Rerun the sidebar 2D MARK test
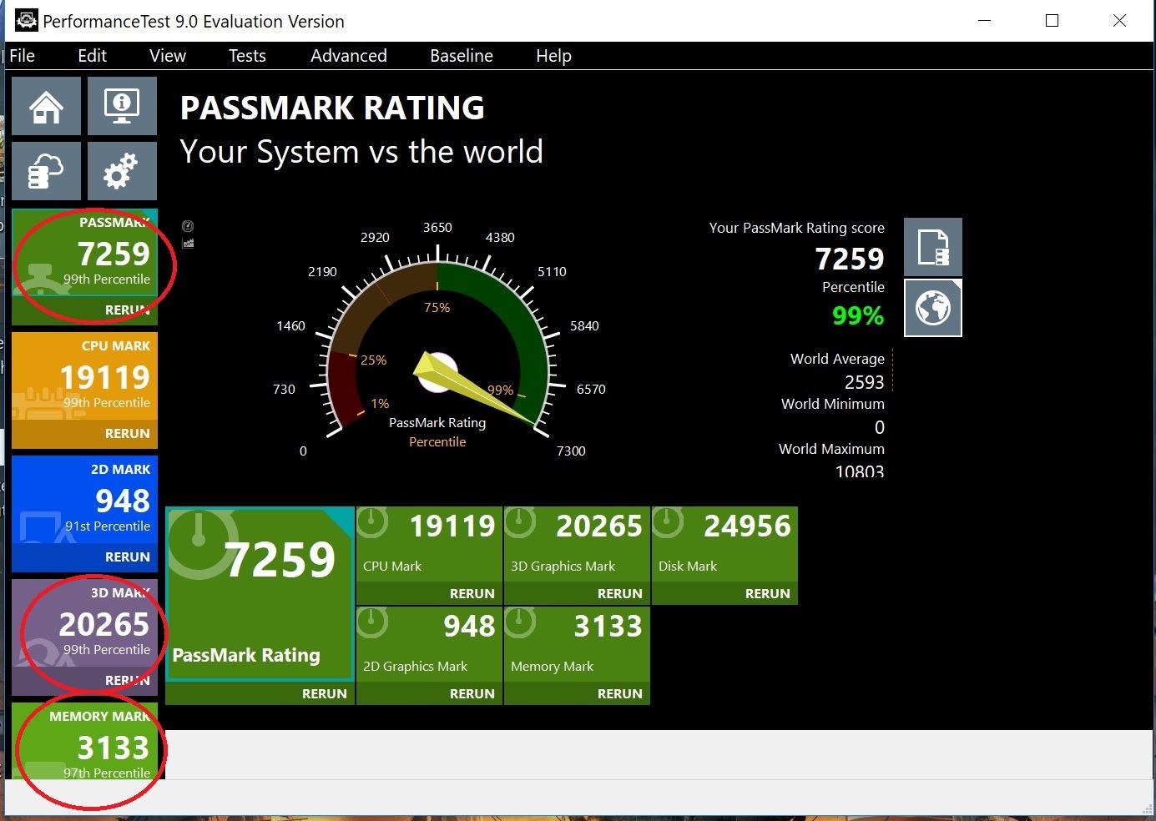This screenshot has height=821, width=1156. point(127,557)
